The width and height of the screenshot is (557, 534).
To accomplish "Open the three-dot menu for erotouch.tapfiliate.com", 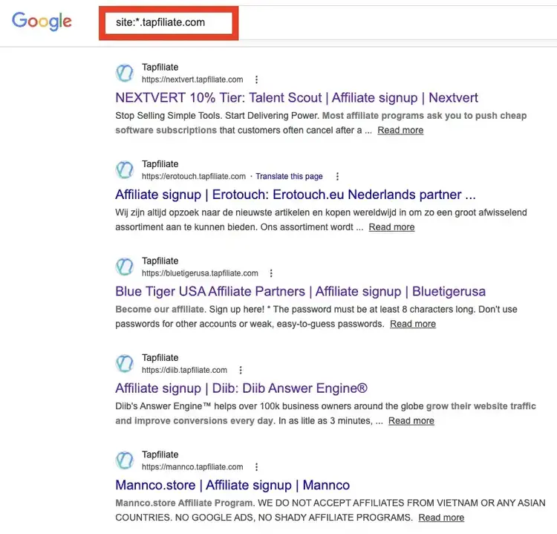I will (x=337, y=177).
